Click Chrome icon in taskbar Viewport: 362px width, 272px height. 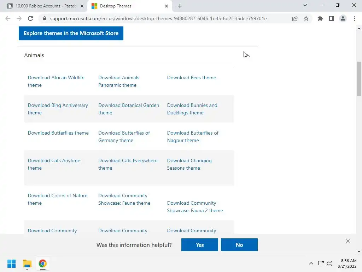pos(43,263)
